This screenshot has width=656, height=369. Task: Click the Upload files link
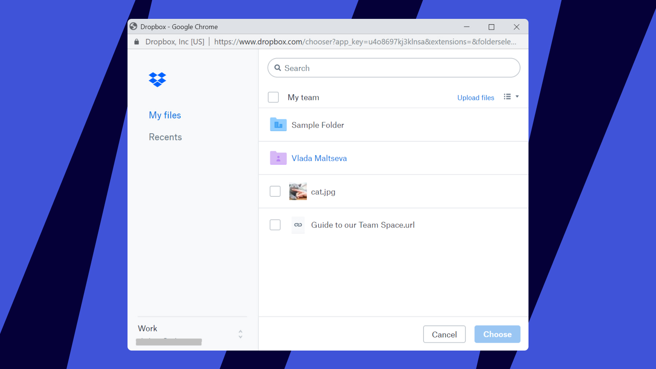(x=476, y=98)
